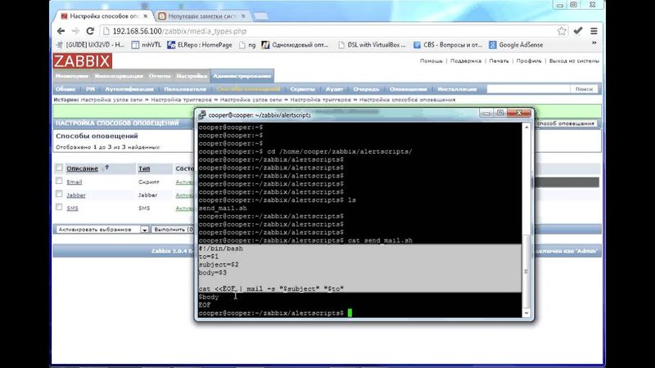Viewport: 655px width, 368px height.
Task: Open the Аудит submenu item
Action: (334, 89)
